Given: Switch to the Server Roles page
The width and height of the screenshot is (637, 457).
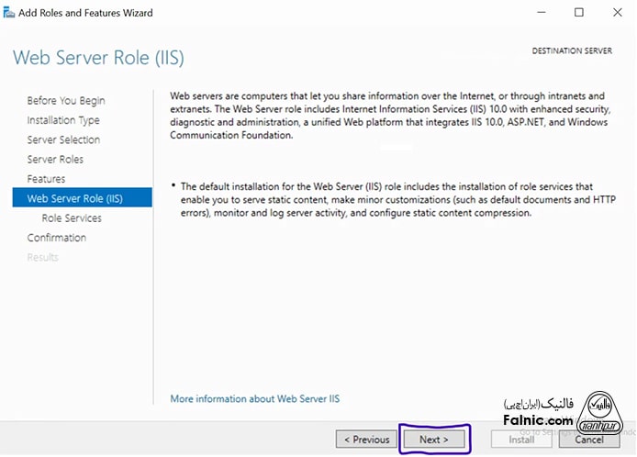Looking at the screenshot, I should pos(55,160).
